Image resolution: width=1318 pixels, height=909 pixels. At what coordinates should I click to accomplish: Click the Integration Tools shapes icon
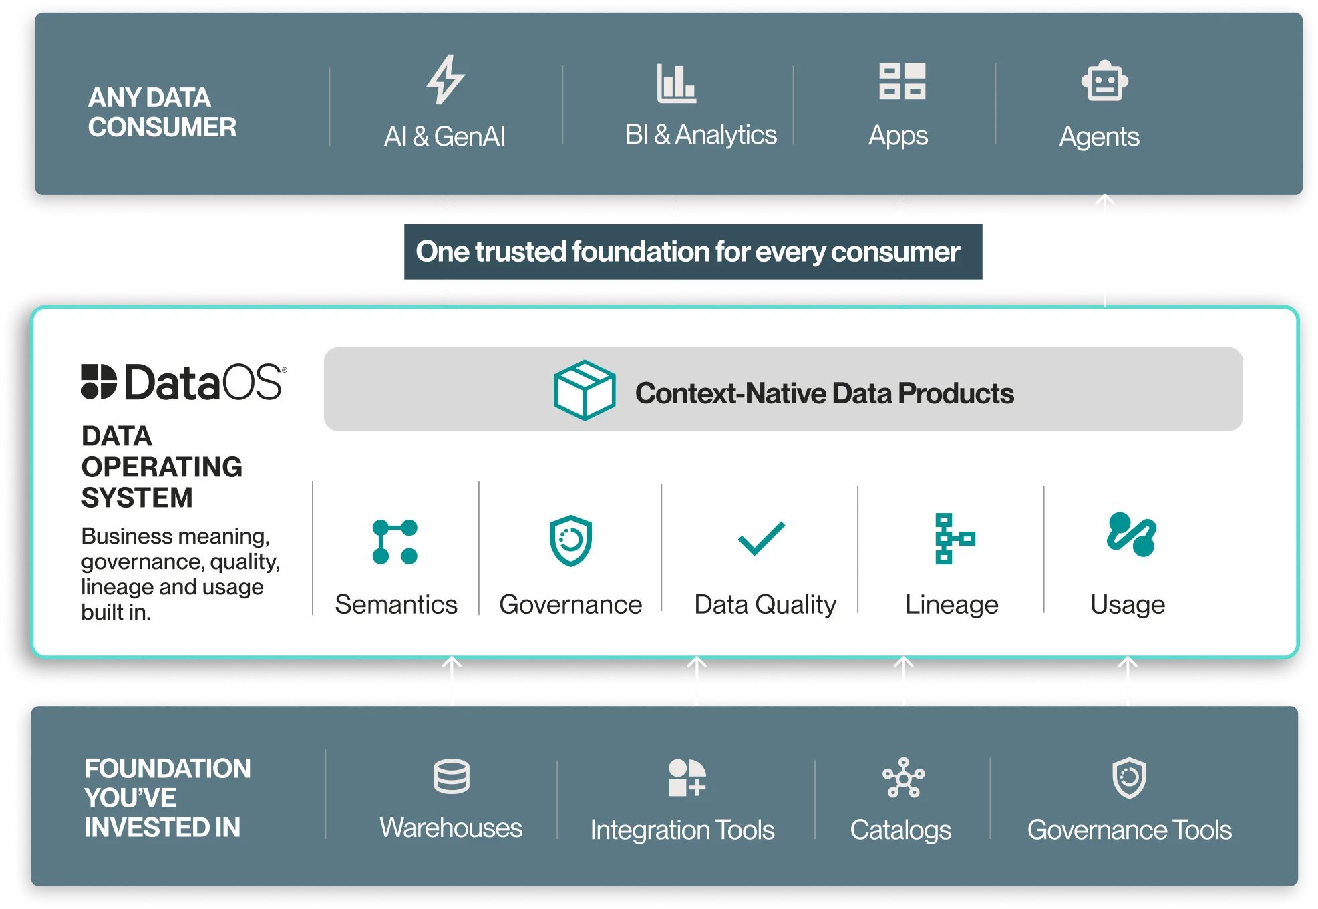pyautogui.click(x=687, y=778)
